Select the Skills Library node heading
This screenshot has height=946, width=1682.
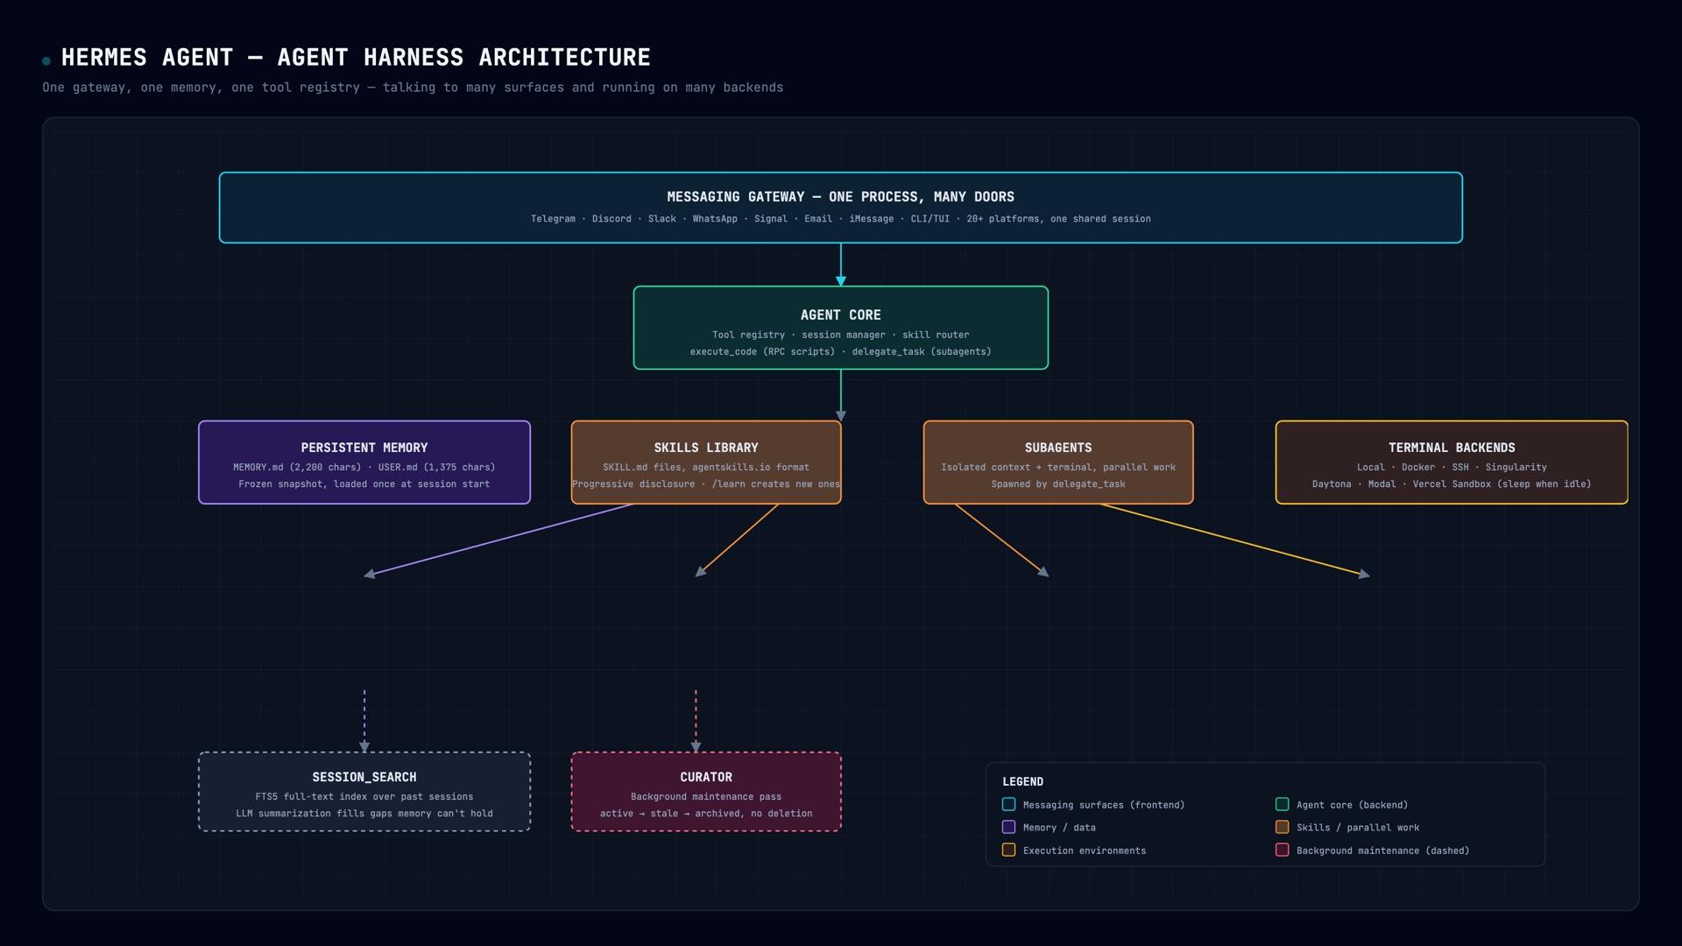[706, 448]
